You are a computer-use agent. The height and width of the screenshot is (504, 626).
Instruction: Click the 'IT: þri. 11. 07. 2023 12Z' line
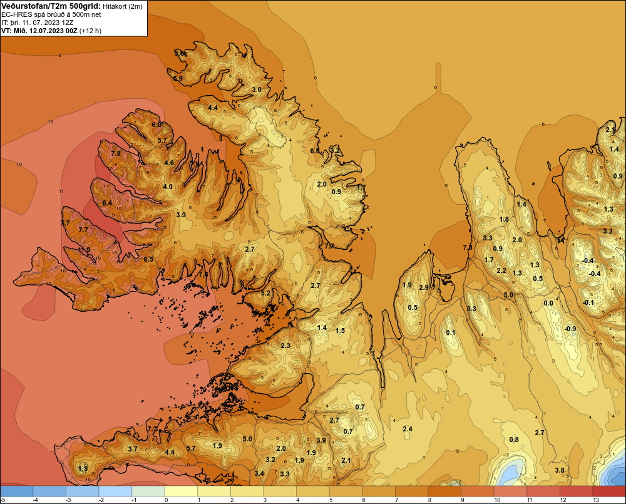37,23
